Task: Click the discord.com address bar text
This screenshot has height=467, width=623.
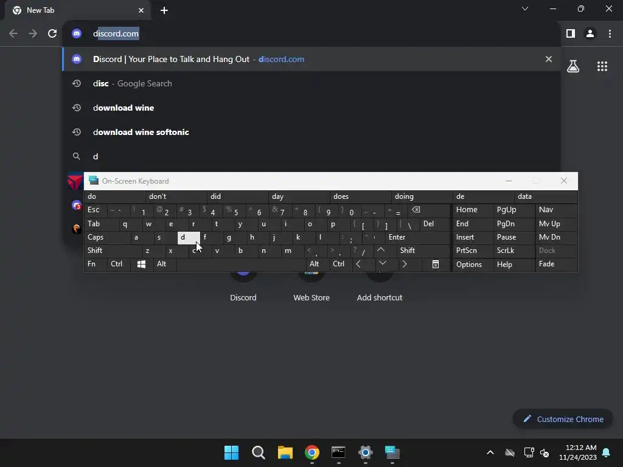Action: coord(116,34)
